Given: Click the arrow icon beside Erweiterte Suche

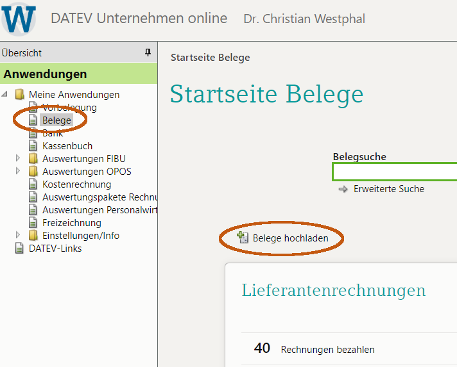Looking at the screenshot, I should click(343, 189).
